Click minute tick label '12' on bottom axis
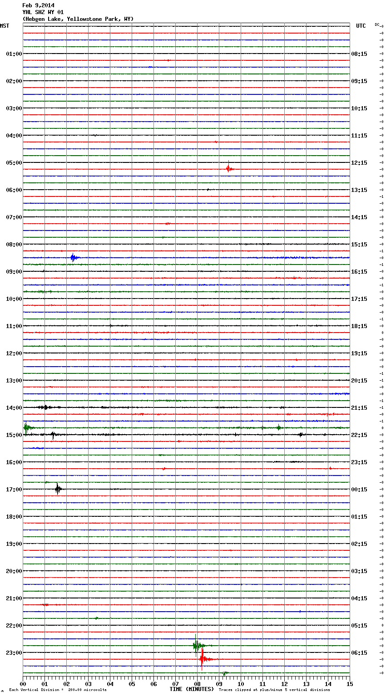Image resolution: width=386 pixels, height=696 pixels. pos(284,684)
